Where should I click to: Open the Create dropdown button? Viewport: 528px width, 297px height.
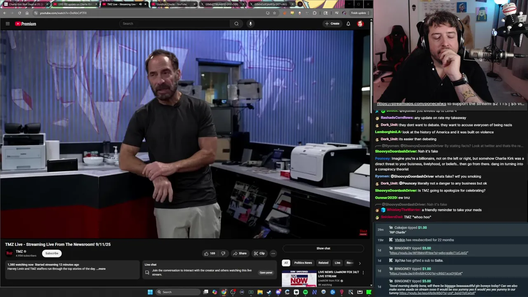click(332, 24)
